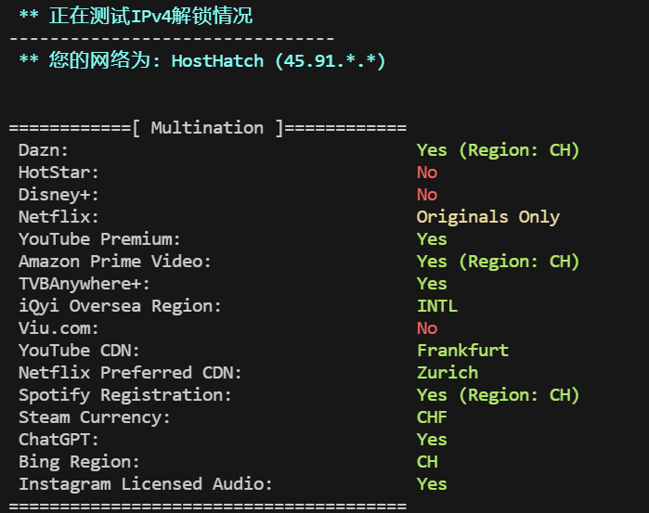Click the Frankfurt YouTube CDN value
Image resolution: width=649 pixels, height=513 pixels.
[x=462, y=351]
